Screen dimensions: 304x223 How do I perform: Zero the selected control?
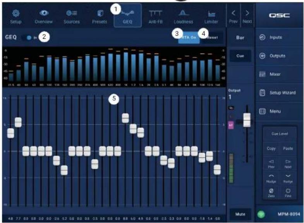coord(271,193)
